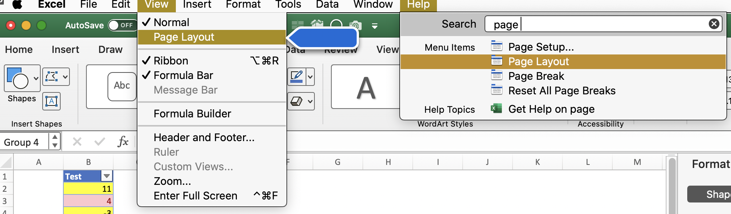Select row header 2
This screenshot has height=214, width=731.
7,189
